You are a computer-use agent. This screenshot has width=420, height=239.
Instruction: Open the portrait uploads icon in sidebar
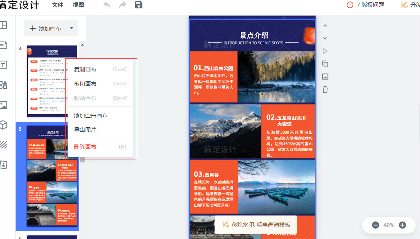[4, 165]
